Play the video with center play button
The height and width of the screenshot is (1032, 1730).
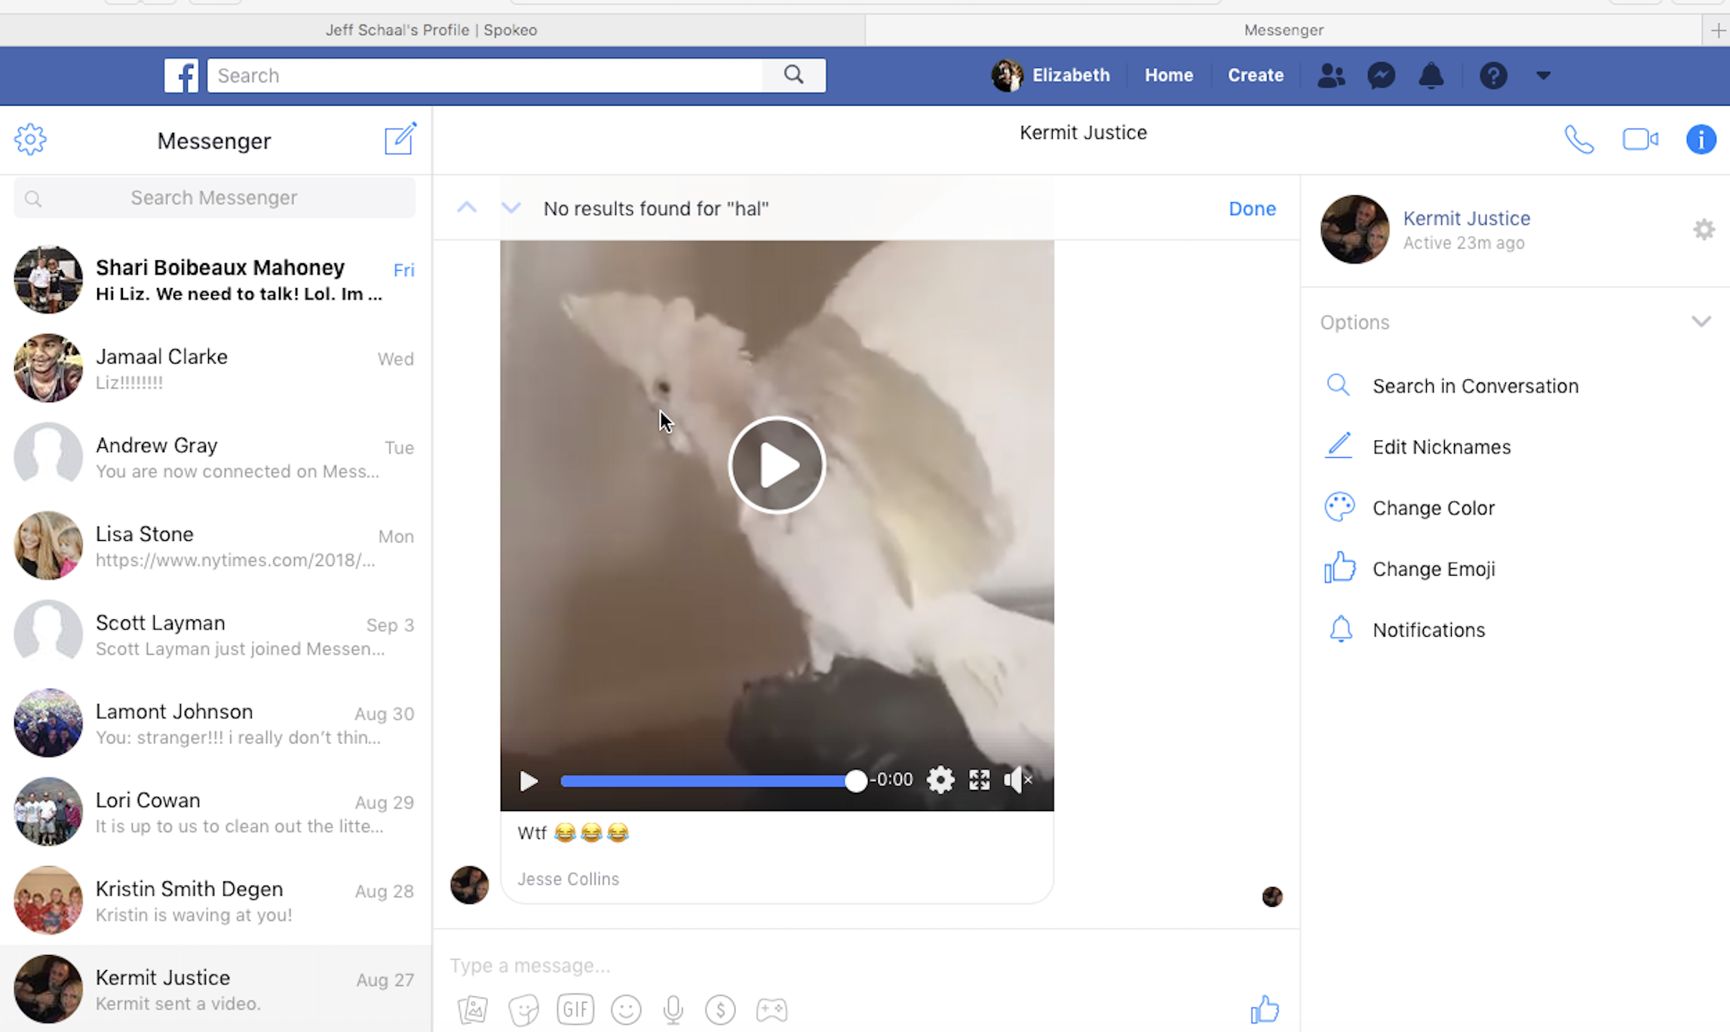[x=777, y=465]
